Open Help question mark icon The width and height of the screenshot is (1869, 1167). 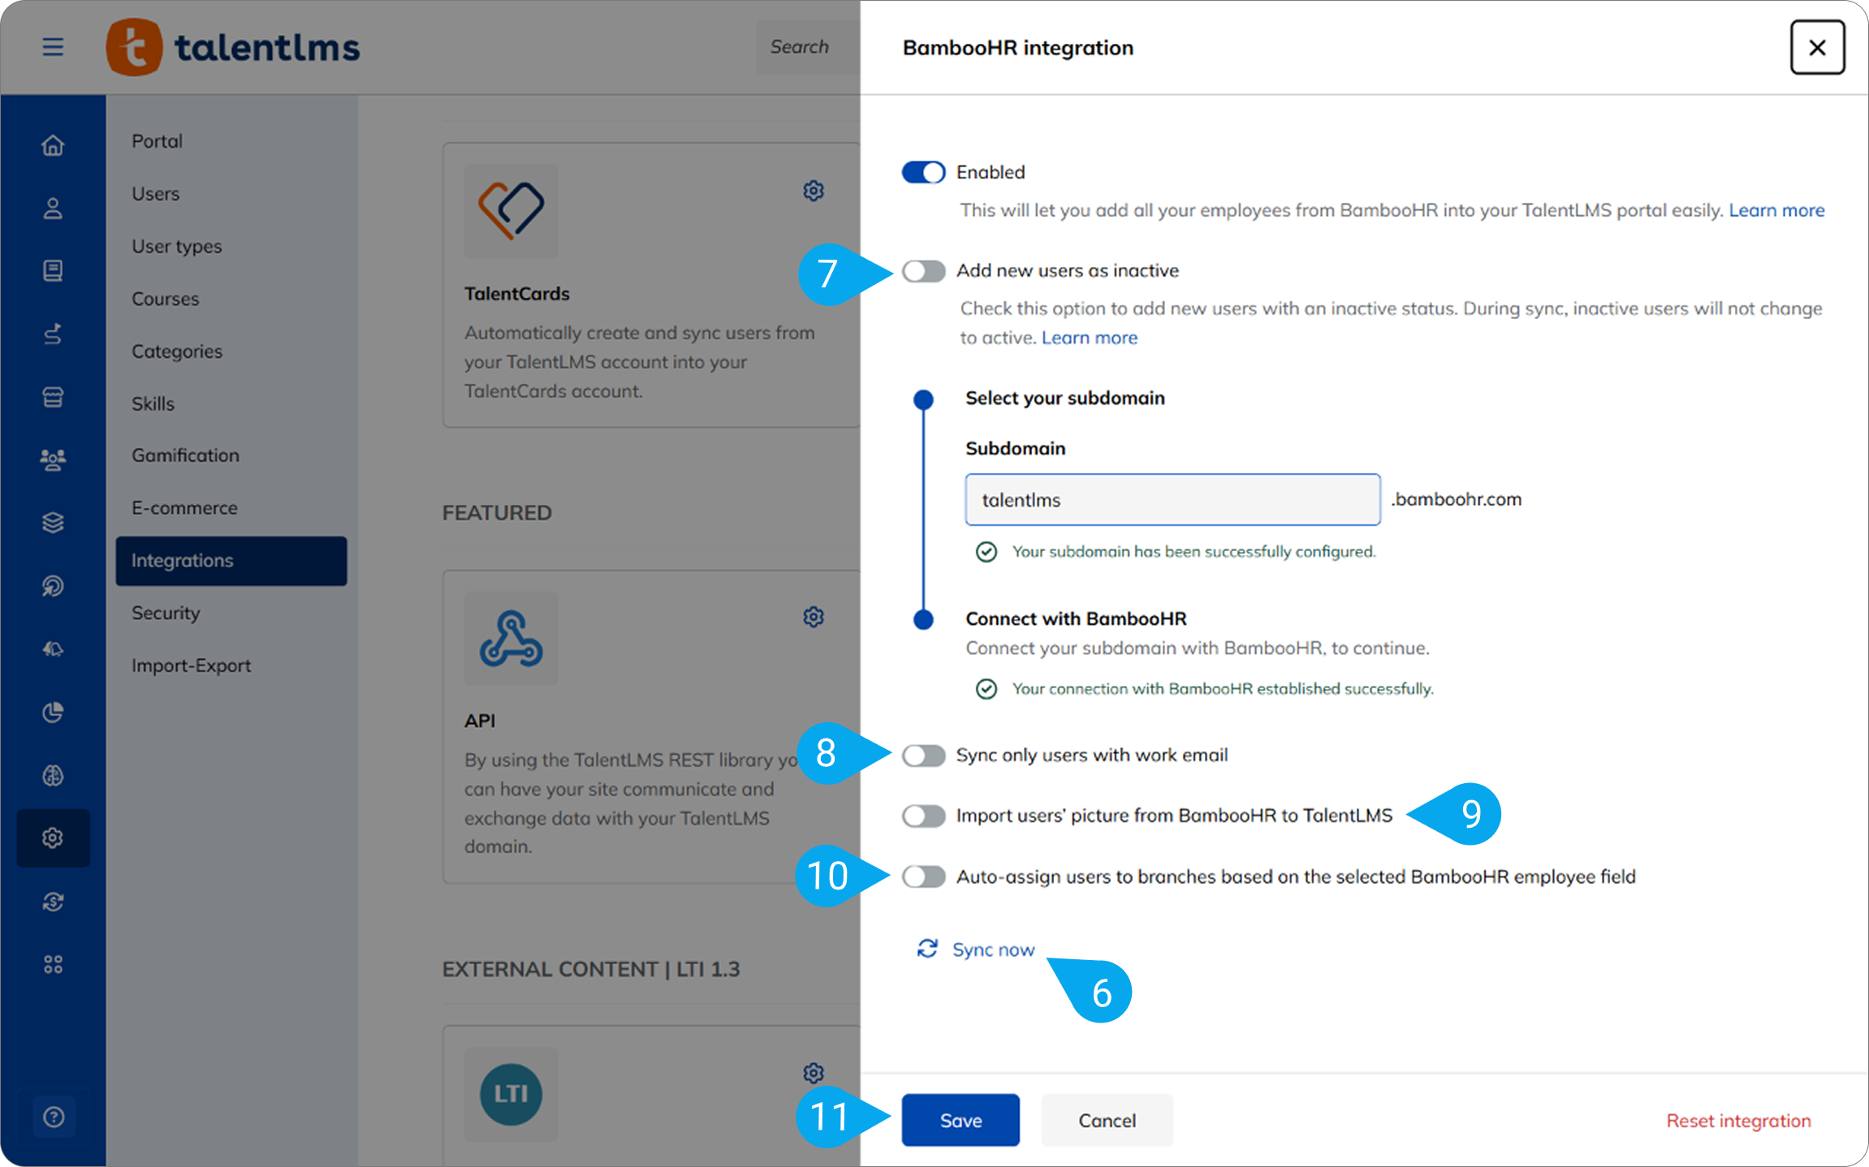click(54, 1117)
